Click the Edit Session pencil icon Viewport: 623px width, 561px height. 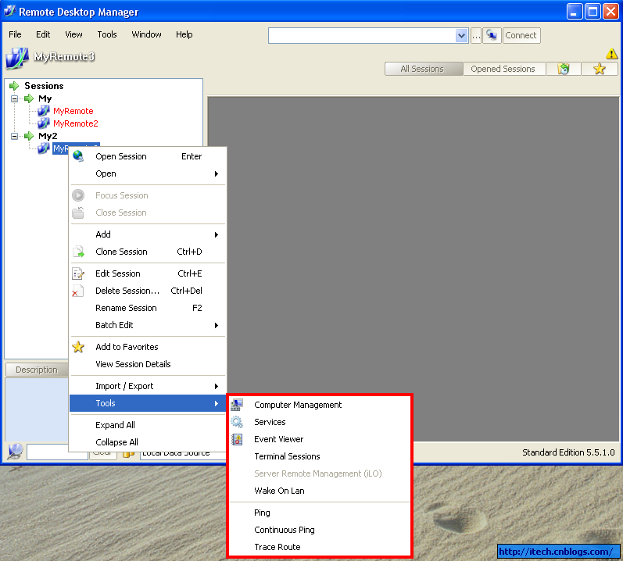78,273
